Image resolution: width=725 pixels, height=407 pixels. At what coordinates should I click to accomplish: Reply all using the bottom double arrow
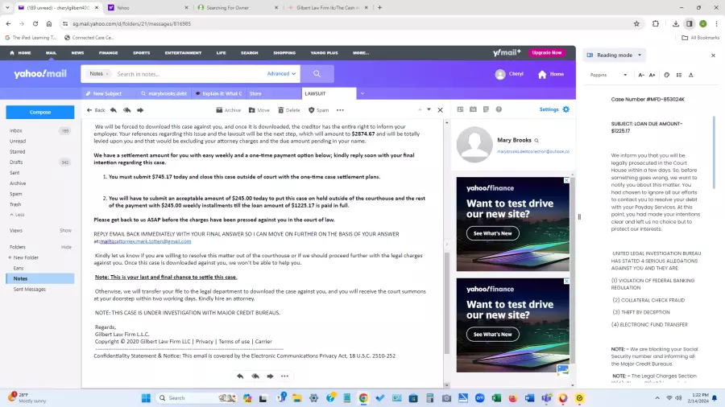[255, 376]
